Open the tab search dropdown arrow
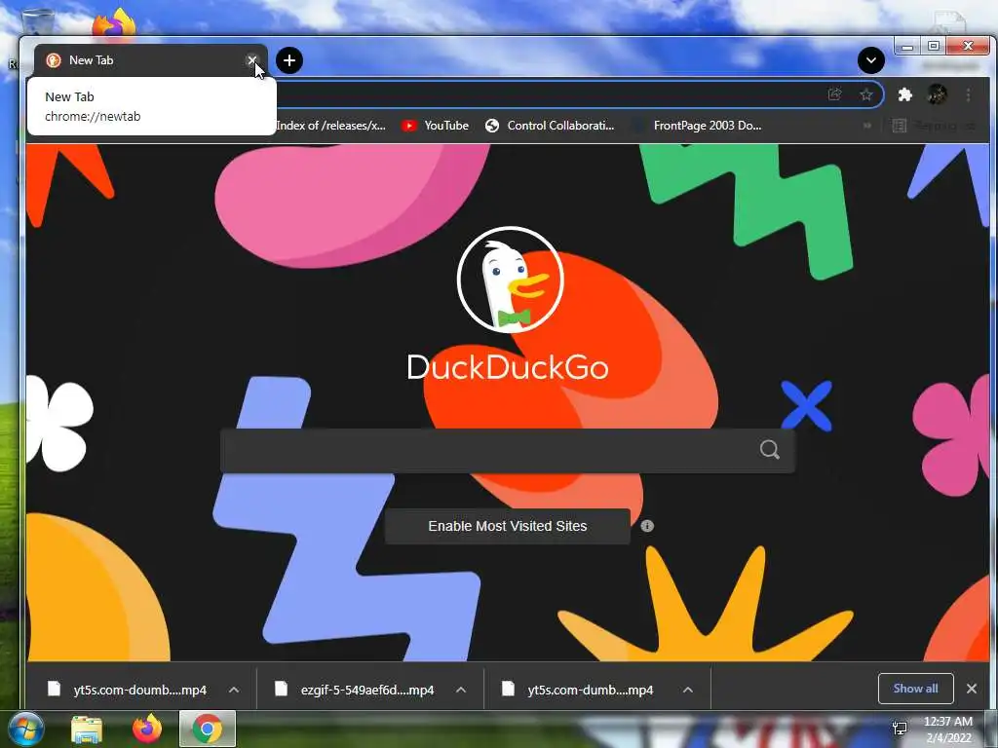The height and width of the screenshot is (748, 998). coord(870,60)
